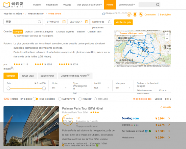Viewport: 186px width, 149px height.
Task: Open the check-out date calendar icon
Action: coord(87,22)
